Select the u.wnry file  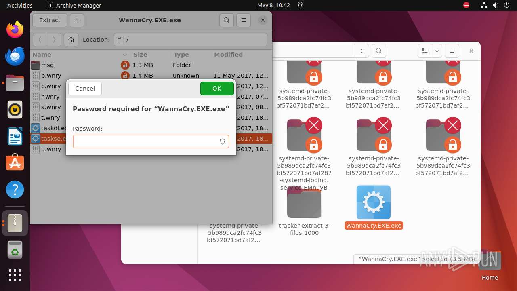coord(51,149)
